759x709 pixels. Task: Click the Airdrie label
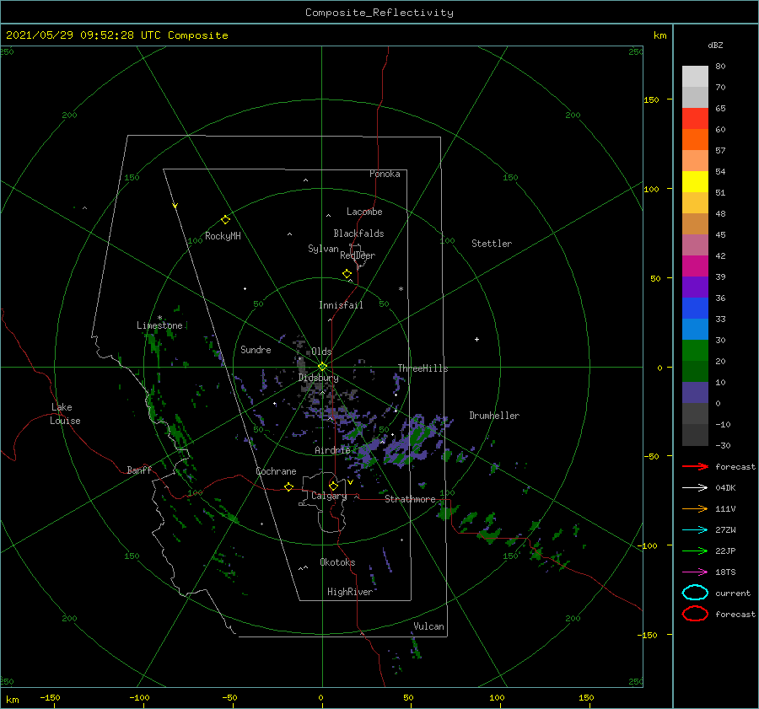(332, 450)
